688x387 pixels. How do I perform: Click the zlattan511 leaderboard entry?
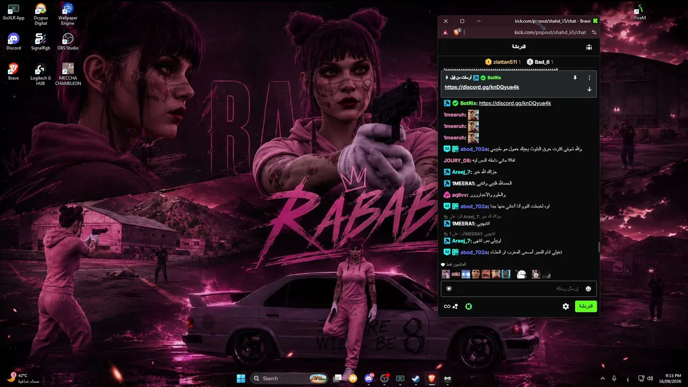(503, 62)
